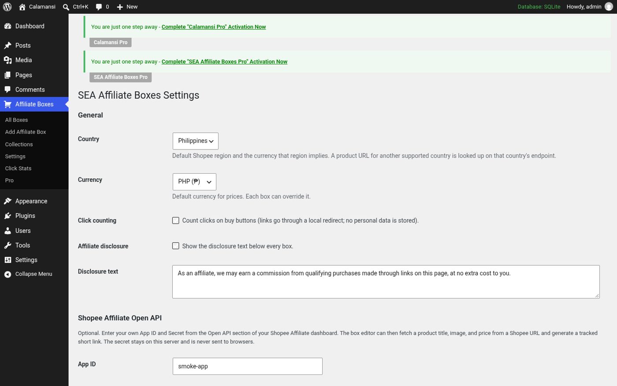Click the Comments speech bubble sidebar icon
This screenshot has height=386, width=617.
(7, 90)
